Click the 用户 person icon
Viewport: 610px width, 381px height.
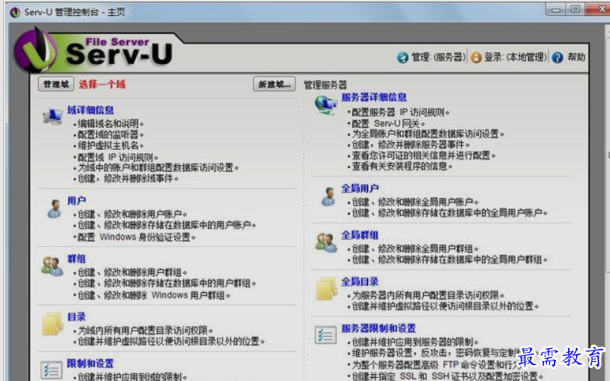[x=55, y=208]
